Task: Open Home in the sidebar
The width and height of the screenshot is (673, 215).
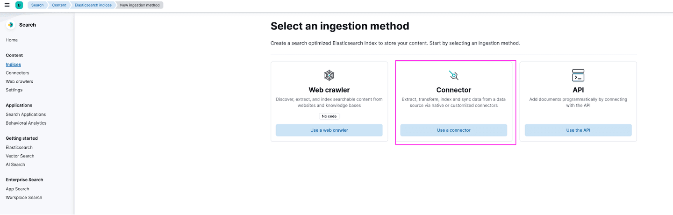Action: (x=12, y=40)
